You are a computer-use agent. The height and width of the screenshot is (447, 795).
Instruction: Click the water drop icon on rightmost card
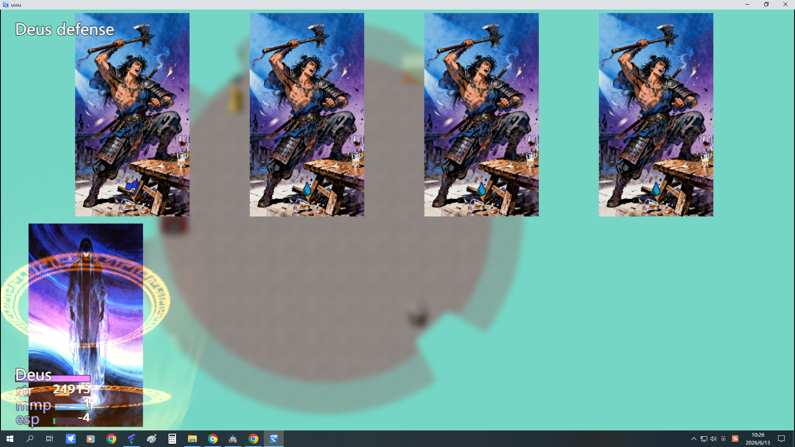(656, 189)
